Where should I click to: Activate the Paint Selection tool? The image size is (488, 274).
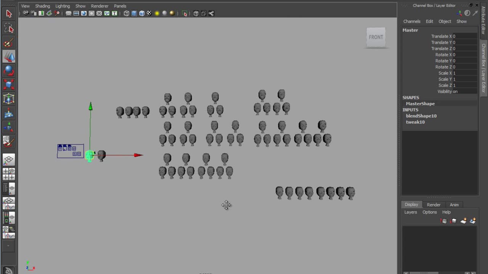click(9, 43)
